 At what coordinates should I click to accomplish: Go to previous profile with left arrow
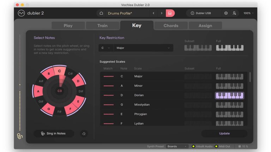153,13
